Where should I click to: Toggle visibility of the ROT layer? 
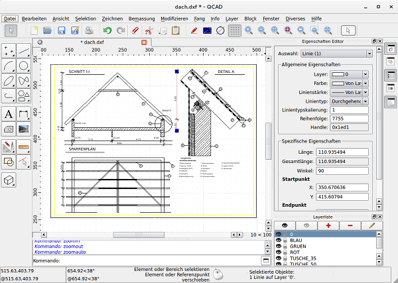[x=279, y=252]
